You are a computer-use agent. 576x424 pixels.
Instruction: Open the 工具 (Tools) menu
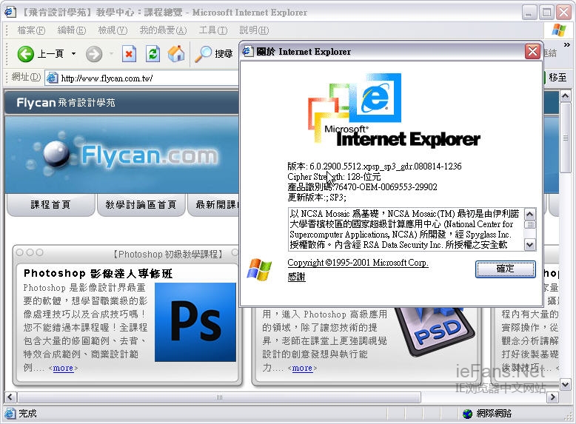[212, 30]
